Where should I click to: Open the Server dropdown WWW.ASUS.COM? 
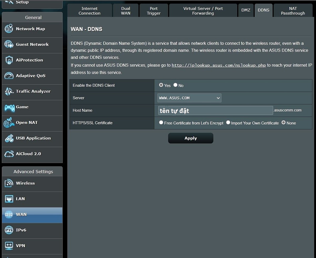point(189,98)
